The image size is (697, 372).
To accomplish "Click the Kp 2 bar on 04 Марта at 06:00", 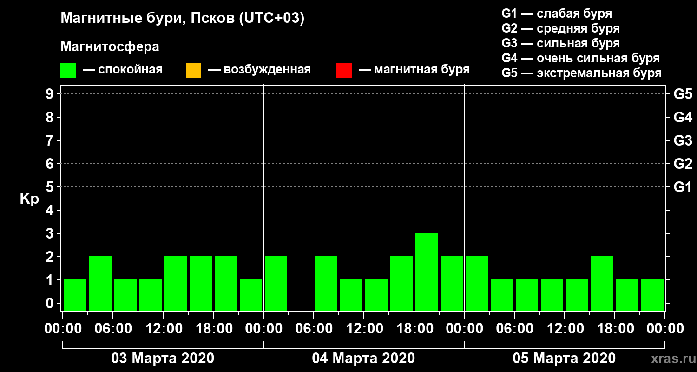I will [326, 283].
